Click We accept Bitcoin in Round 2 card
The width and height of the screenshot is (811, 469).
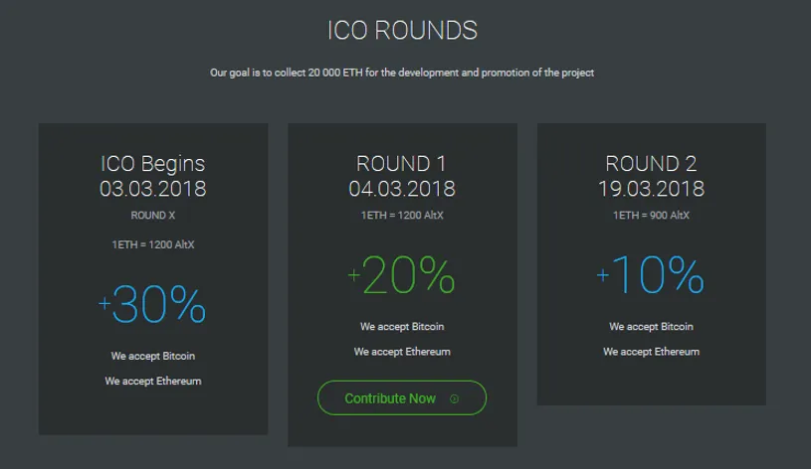651,327
